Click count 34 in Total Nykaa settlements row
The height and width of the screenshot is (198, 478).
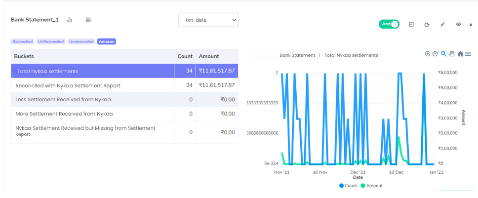[x=189, y=71]
